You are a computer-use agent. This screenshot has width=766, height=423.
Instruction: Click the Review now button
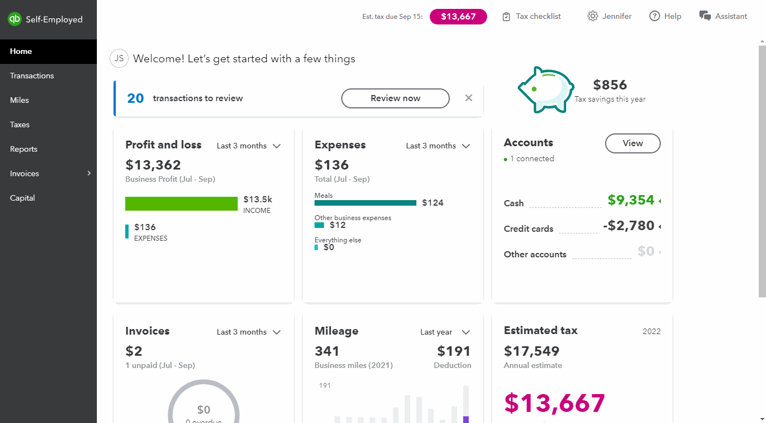click(395, 98)
